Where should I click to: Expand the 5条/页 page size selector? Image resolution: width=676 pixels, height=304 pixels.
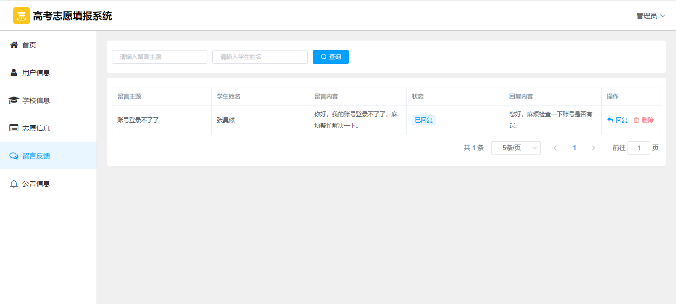click(516, 148)
